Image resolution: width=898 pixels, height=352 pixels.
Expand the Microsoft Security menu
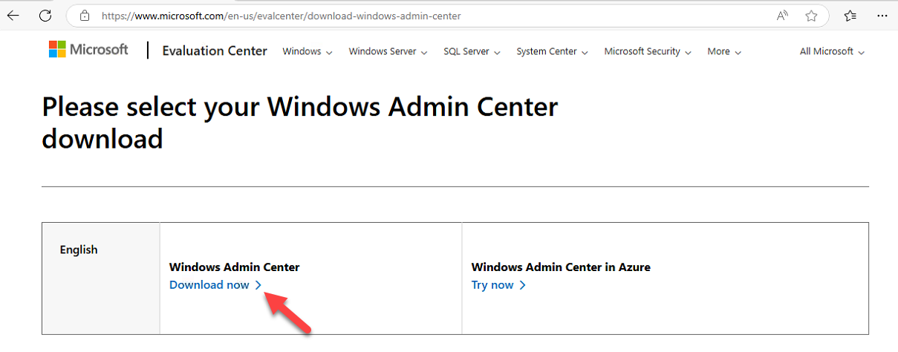click(648, 51)
